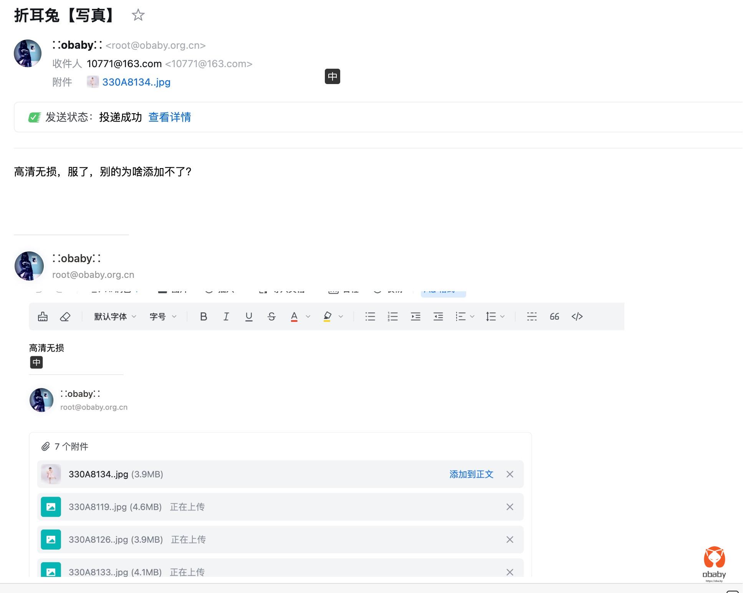Click the line spacing icon

[491, 317]
